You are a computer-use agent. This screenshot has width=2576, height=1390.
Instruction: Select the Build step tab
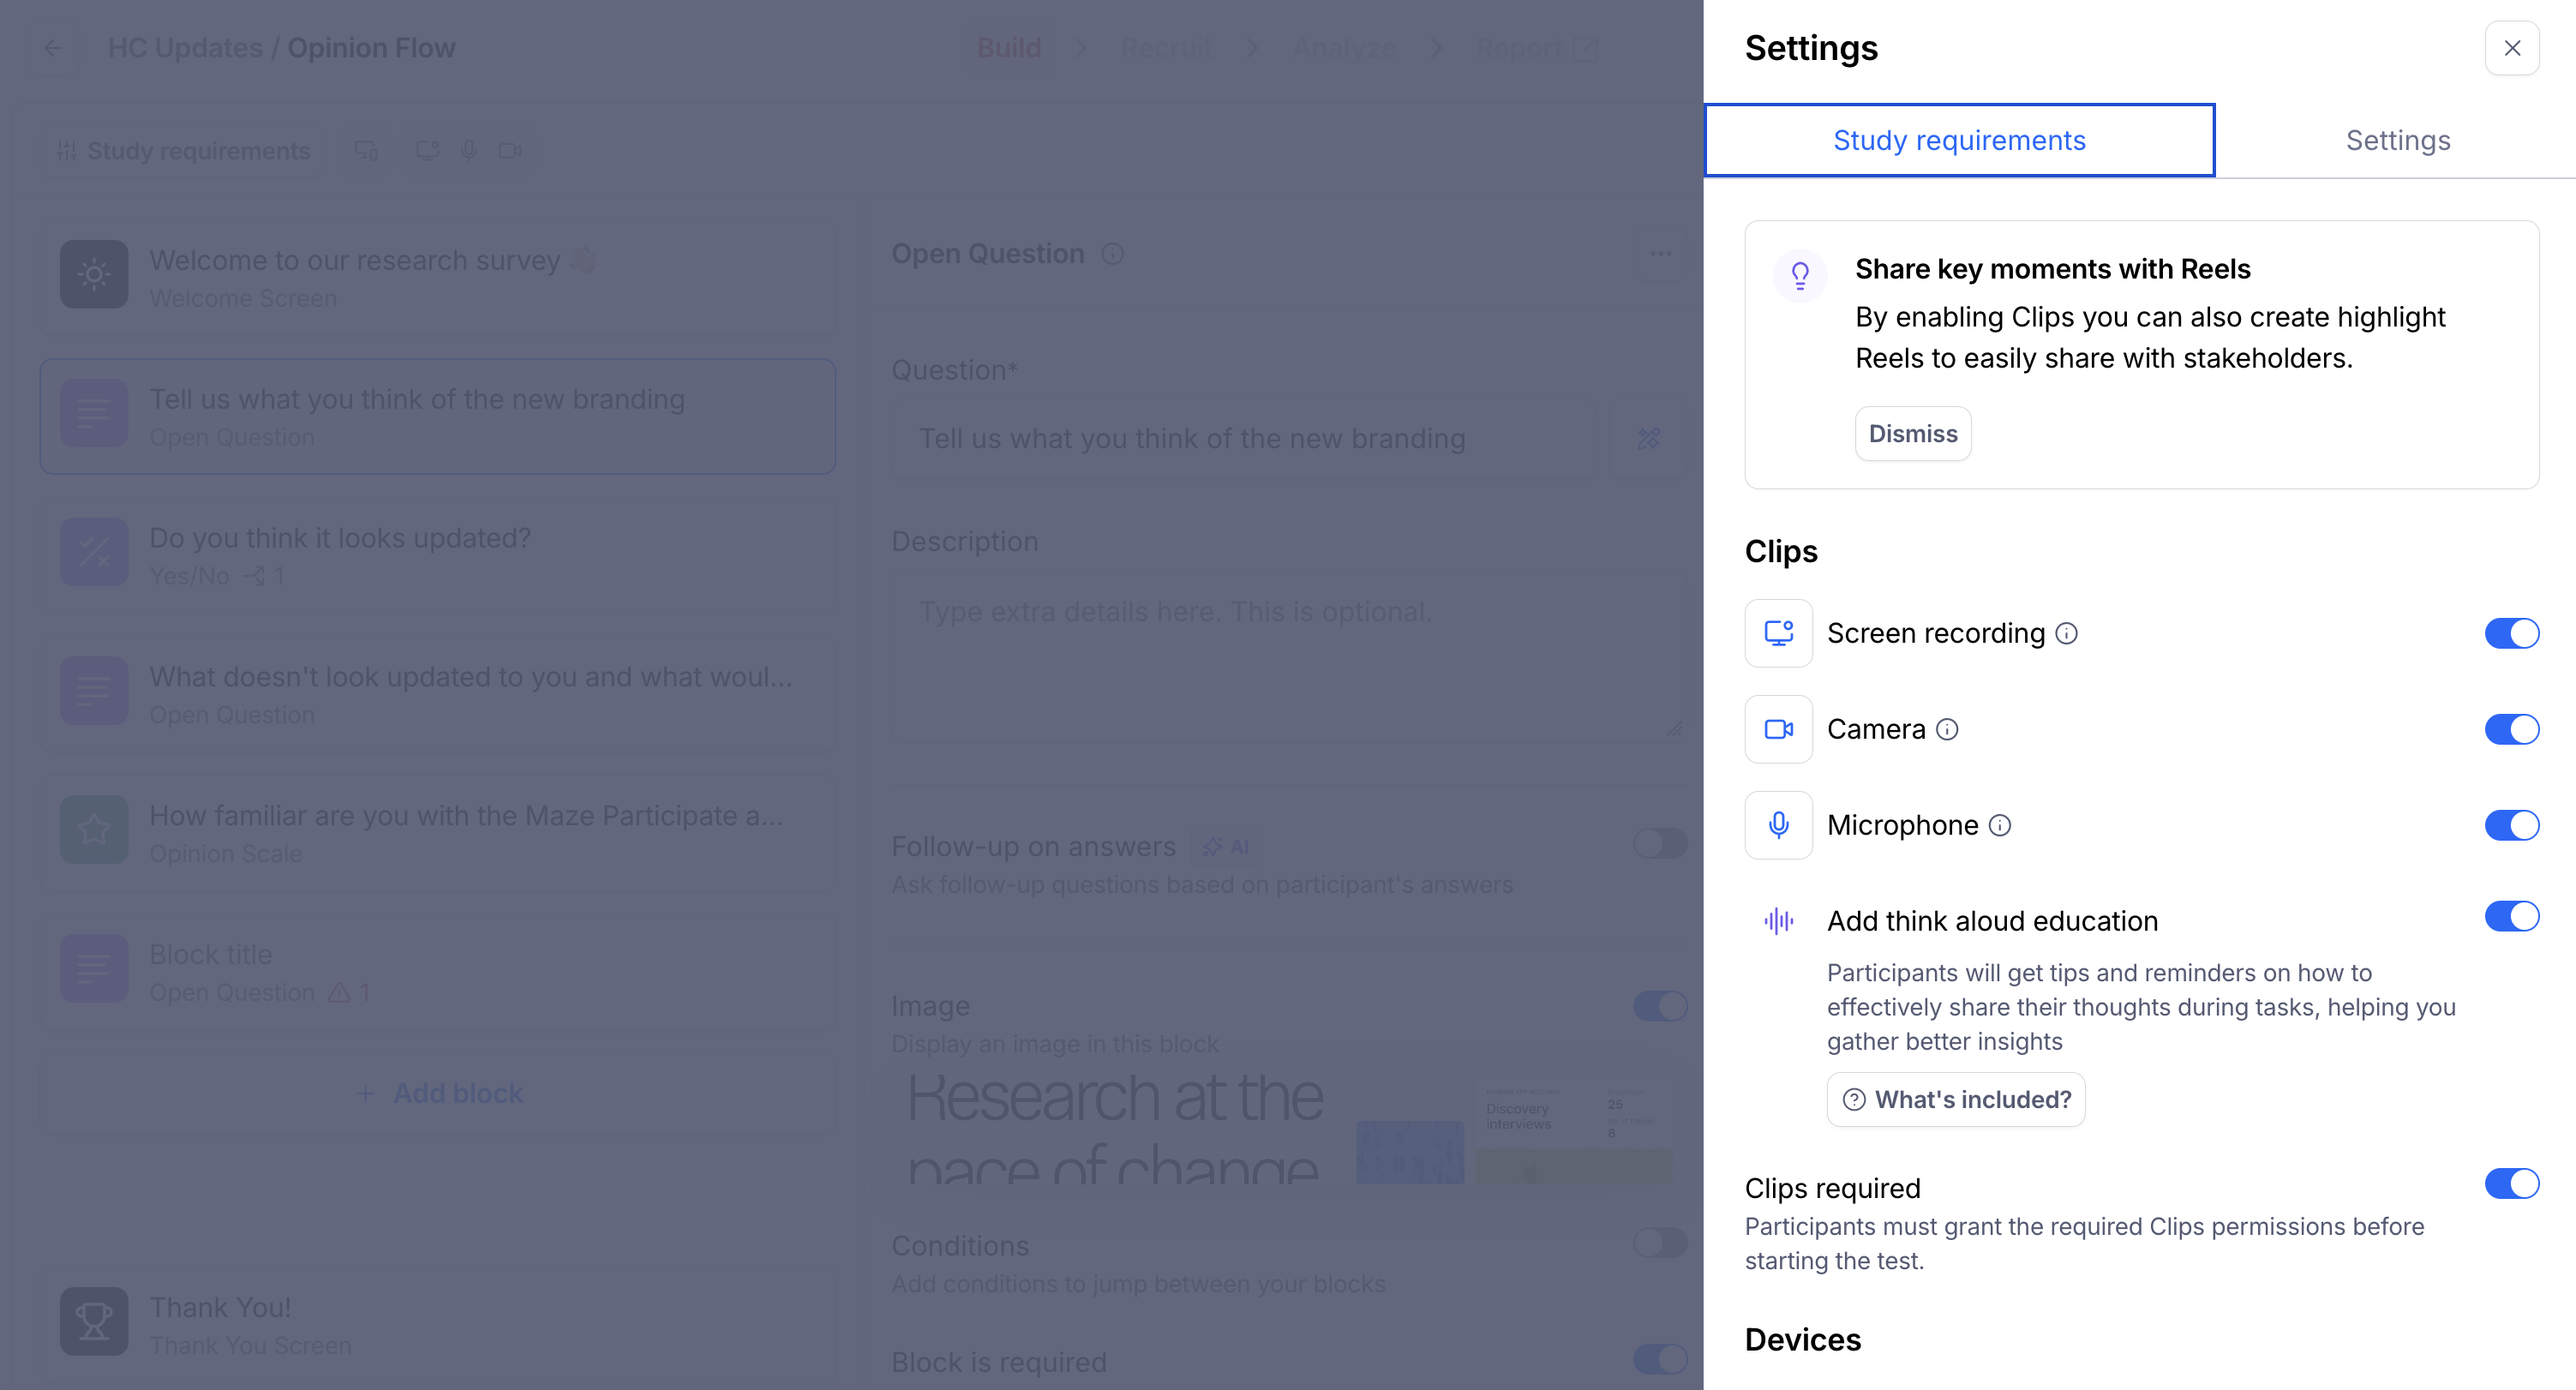(x=1008, y=48)
